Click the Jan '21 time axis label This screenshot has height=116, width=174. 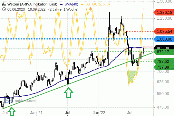click(x=36, y=113)
